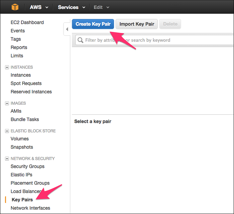Open Spot Requests
Viewport: 234px width, 214px height.
point(26,83)
